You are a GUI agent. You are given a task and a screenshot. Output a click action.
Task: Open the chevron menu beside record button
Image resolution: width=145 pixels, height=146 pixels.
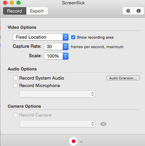81,142
